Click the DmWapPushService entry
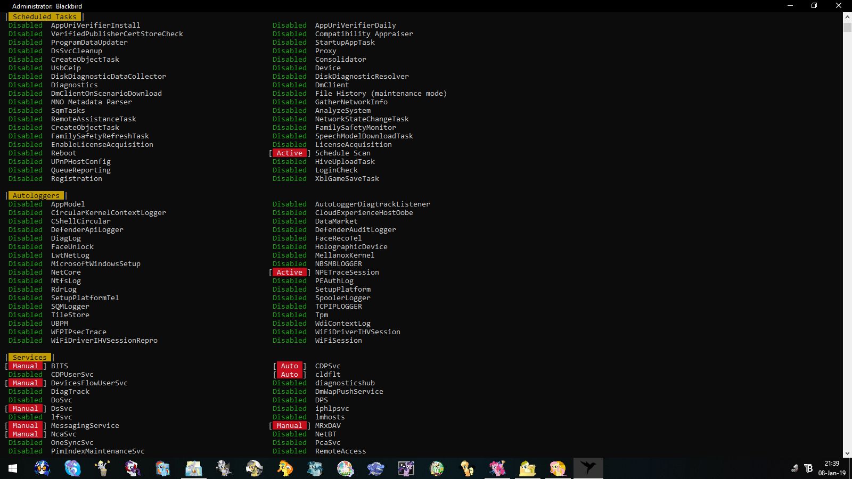Screen dimensions: 852x479 (349, 391)
